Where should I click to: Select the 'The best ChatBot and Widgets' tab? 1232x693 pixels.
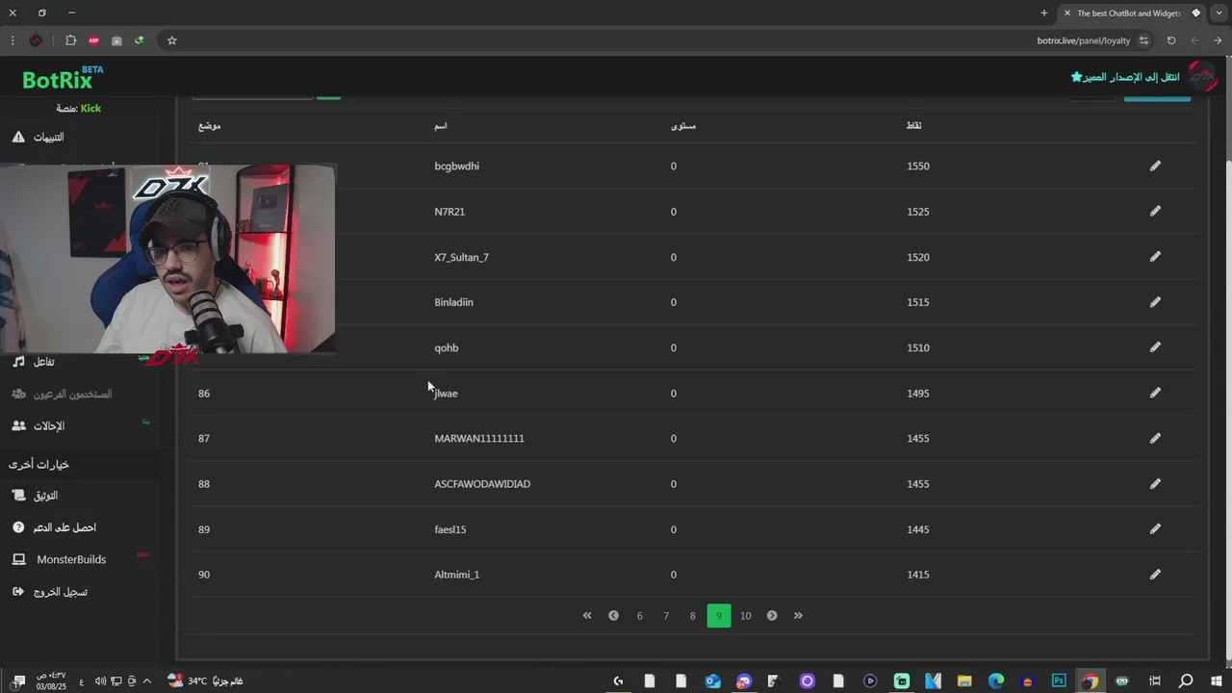(x=1131, y=13)
